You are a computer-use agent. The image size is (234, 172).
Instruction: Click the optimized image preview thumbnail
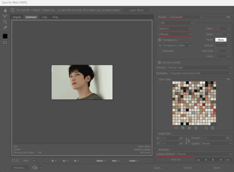[82, 82]
